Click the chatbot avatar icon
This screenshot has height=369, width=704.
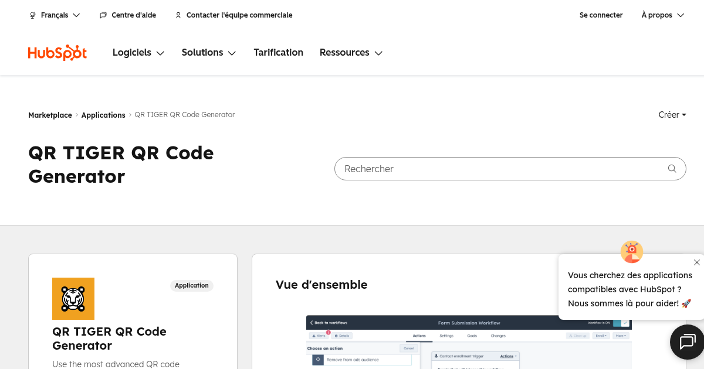(632, 252)
